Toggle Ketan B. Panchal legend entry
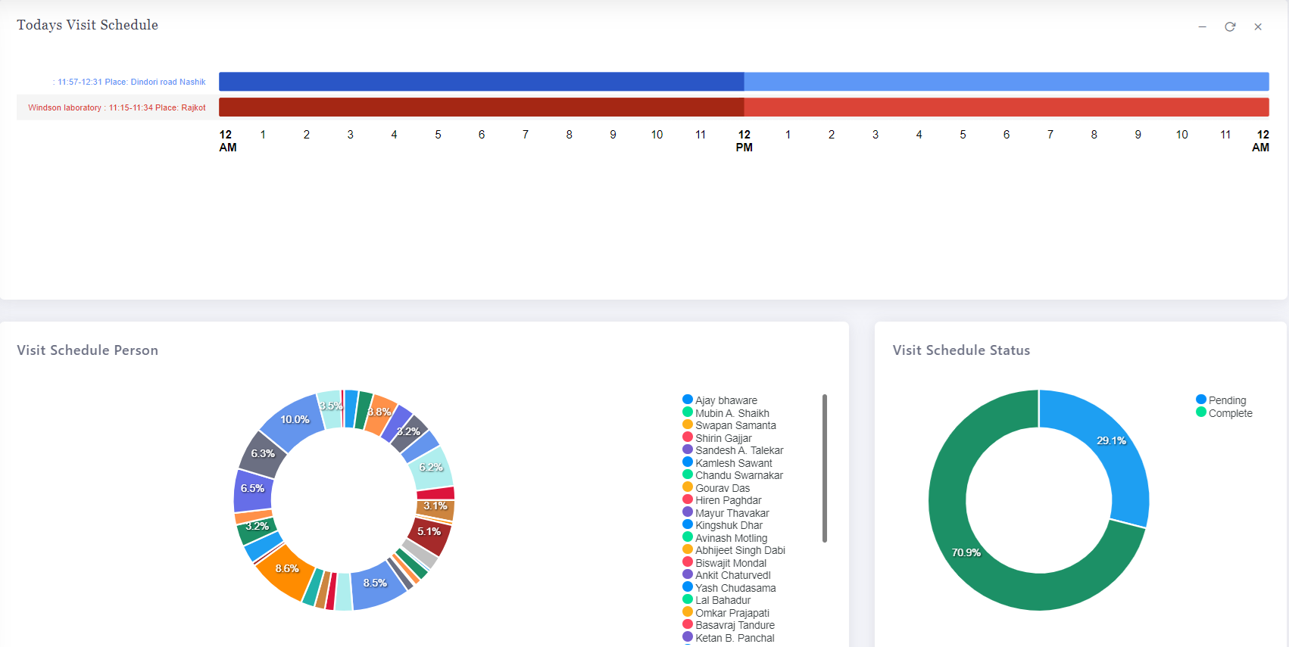The width and height of the screenshot is (1289, 647). 729,638
